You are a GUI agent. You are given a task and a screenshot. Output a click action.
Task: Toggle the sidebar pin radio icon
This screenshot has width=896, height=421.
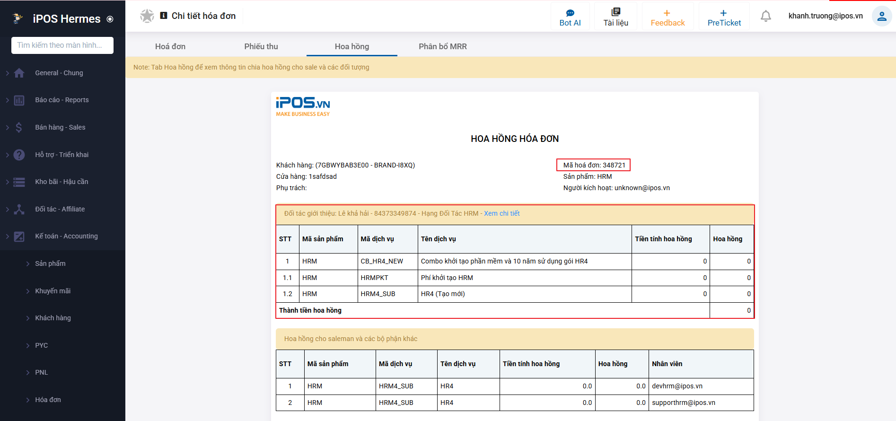coord(110,19)
